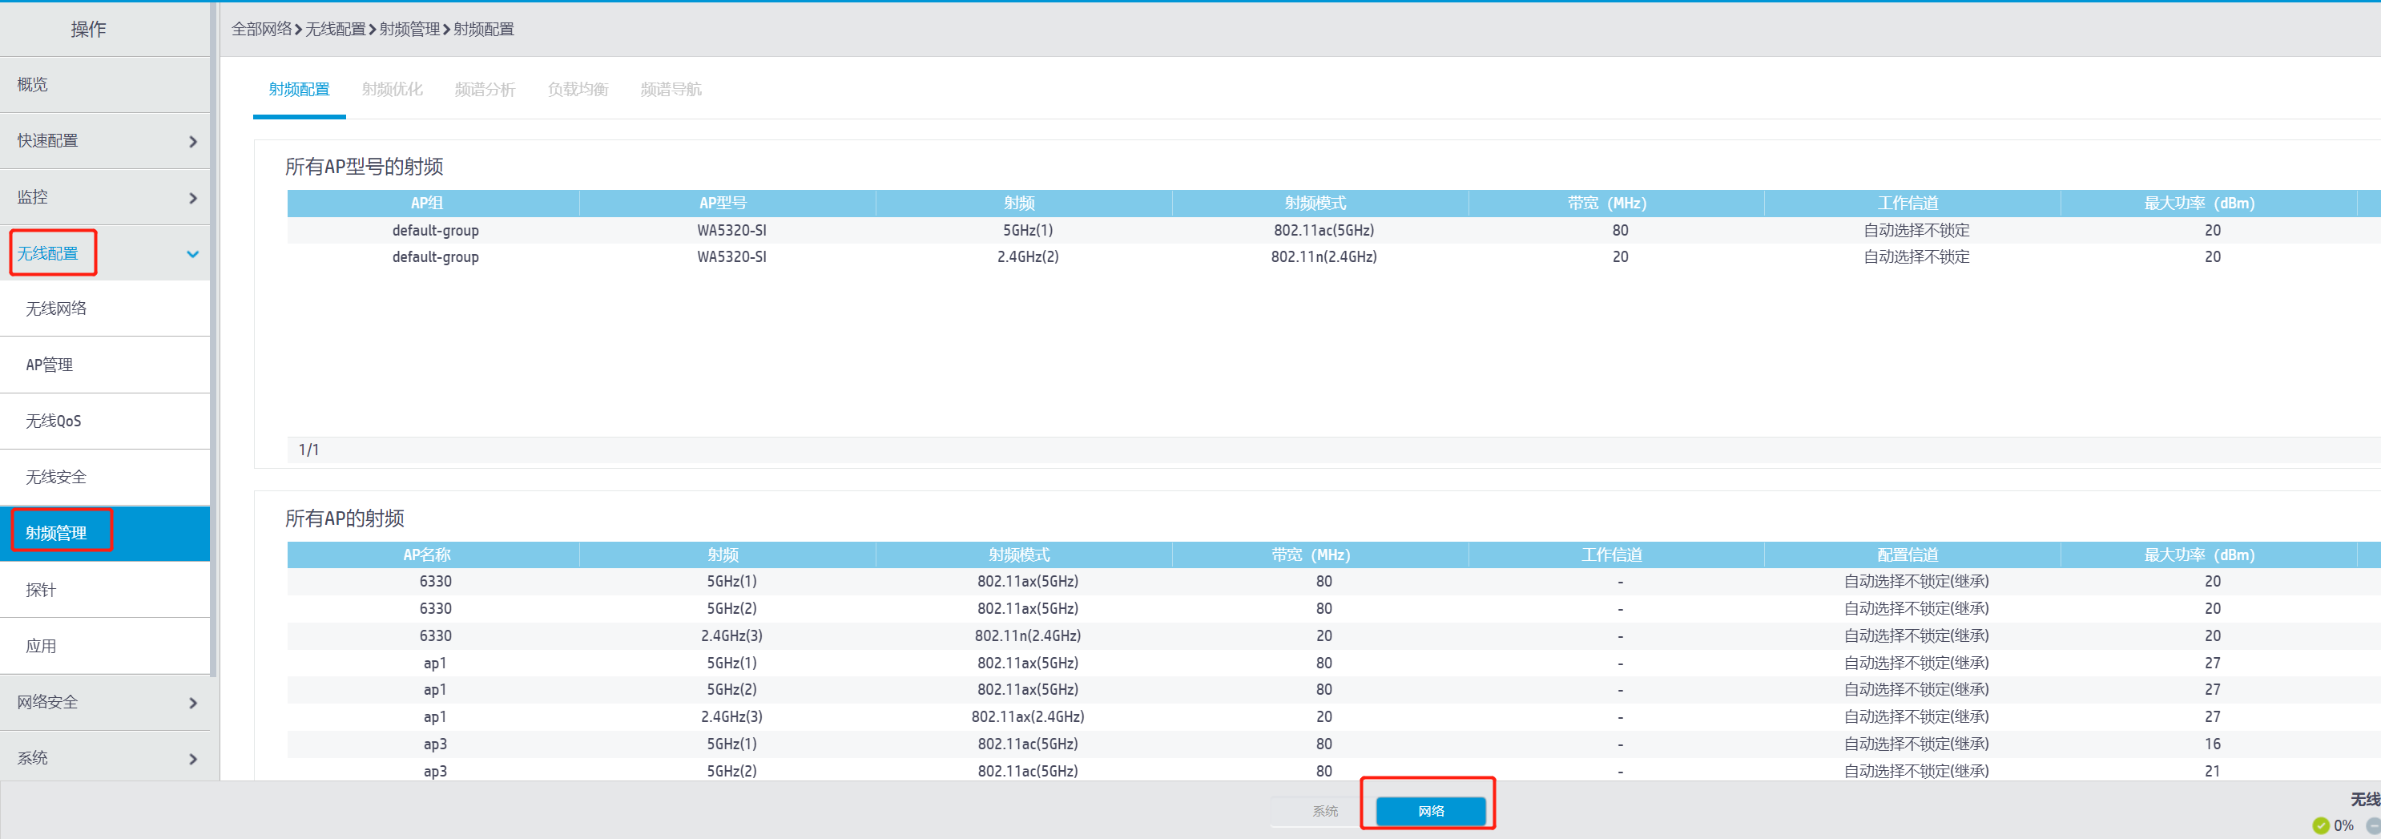The image size is (2381, 839).
Task: Click 2.4GHz(3) in the ap1 row
Action: tap(732, 717)
